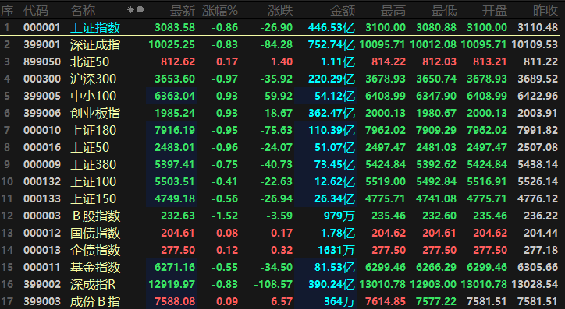The width and height of the screenshot is (565, 309).
Task: Select the 深证成指 row name
Action: point(95,44)
